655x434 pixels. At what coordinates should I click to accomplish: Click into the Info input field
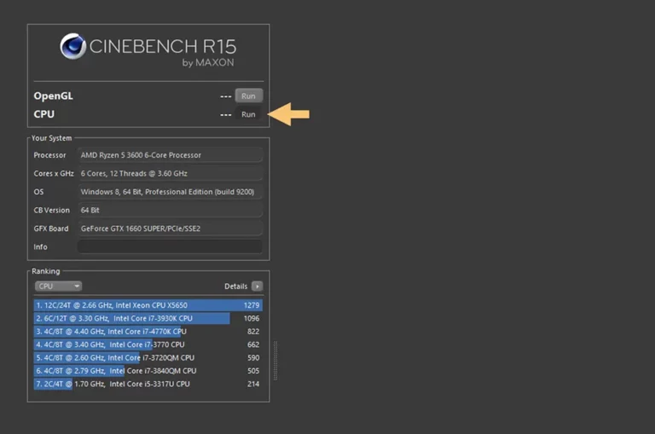click(170, 247)
